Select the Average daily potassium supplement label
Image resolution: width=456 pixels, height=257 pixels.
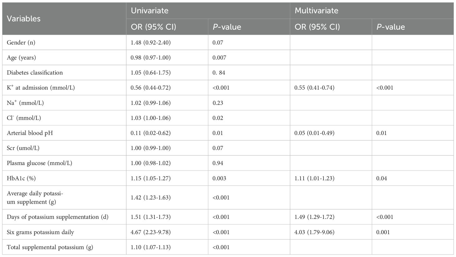(x=35, y=197)
